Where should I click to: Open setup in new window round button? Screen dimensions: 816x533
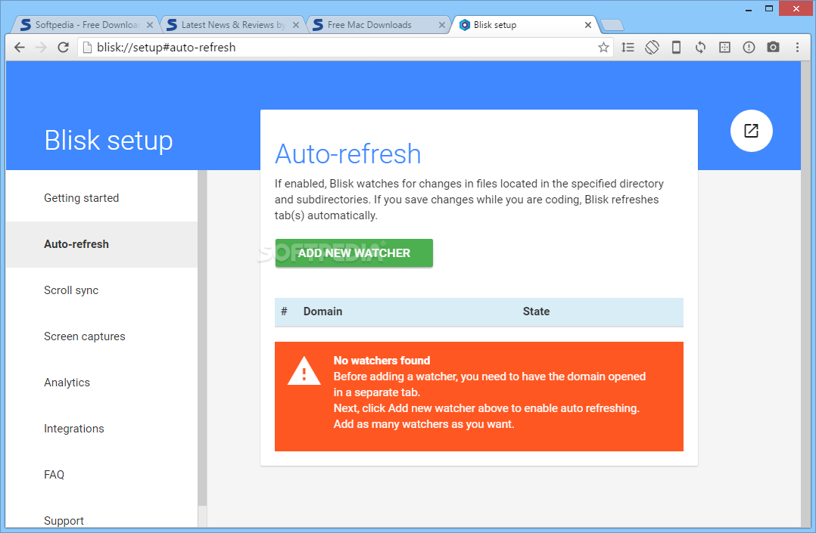click(x=751, y=131)
